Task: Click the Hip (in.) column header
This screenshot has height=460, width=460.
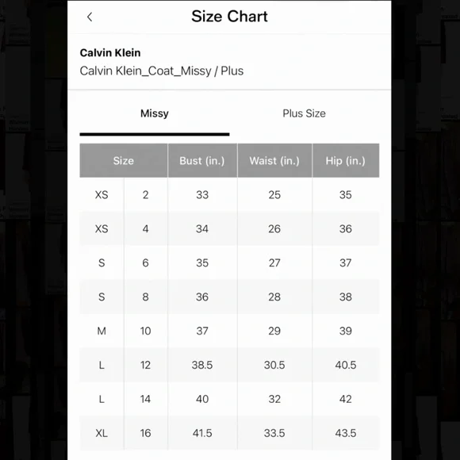Action: pos(346,161)
